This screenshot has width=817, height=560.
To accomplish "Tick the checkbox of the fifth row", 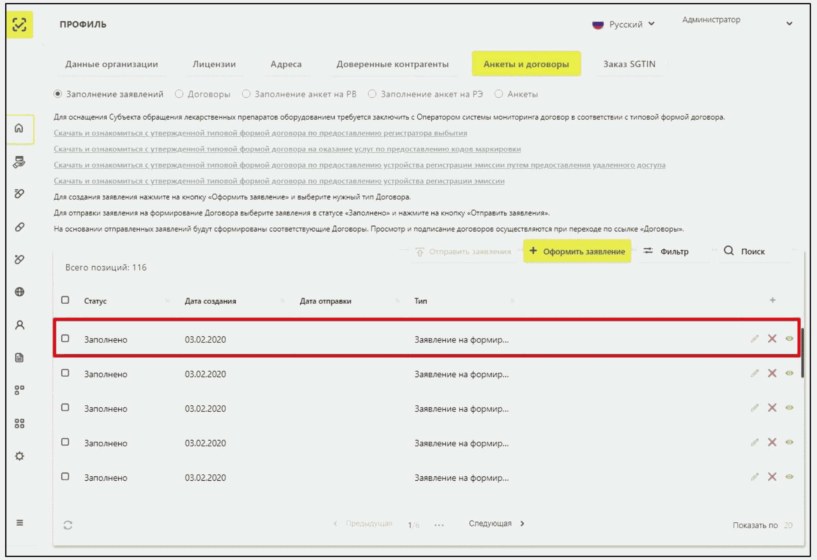I will (65, 476).
